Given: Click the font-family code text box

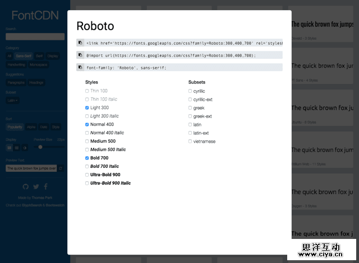Looking at the screenshot, I should [183, 67].
